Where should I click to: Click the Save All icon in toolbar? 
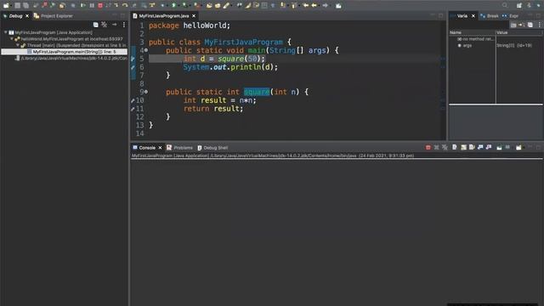coord(26,6)
